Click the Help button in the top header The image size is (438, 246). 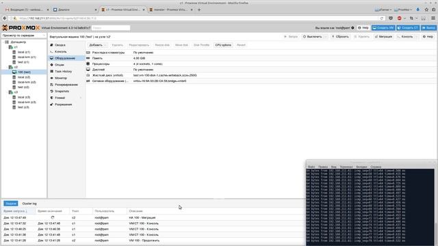tap(363, 28)
